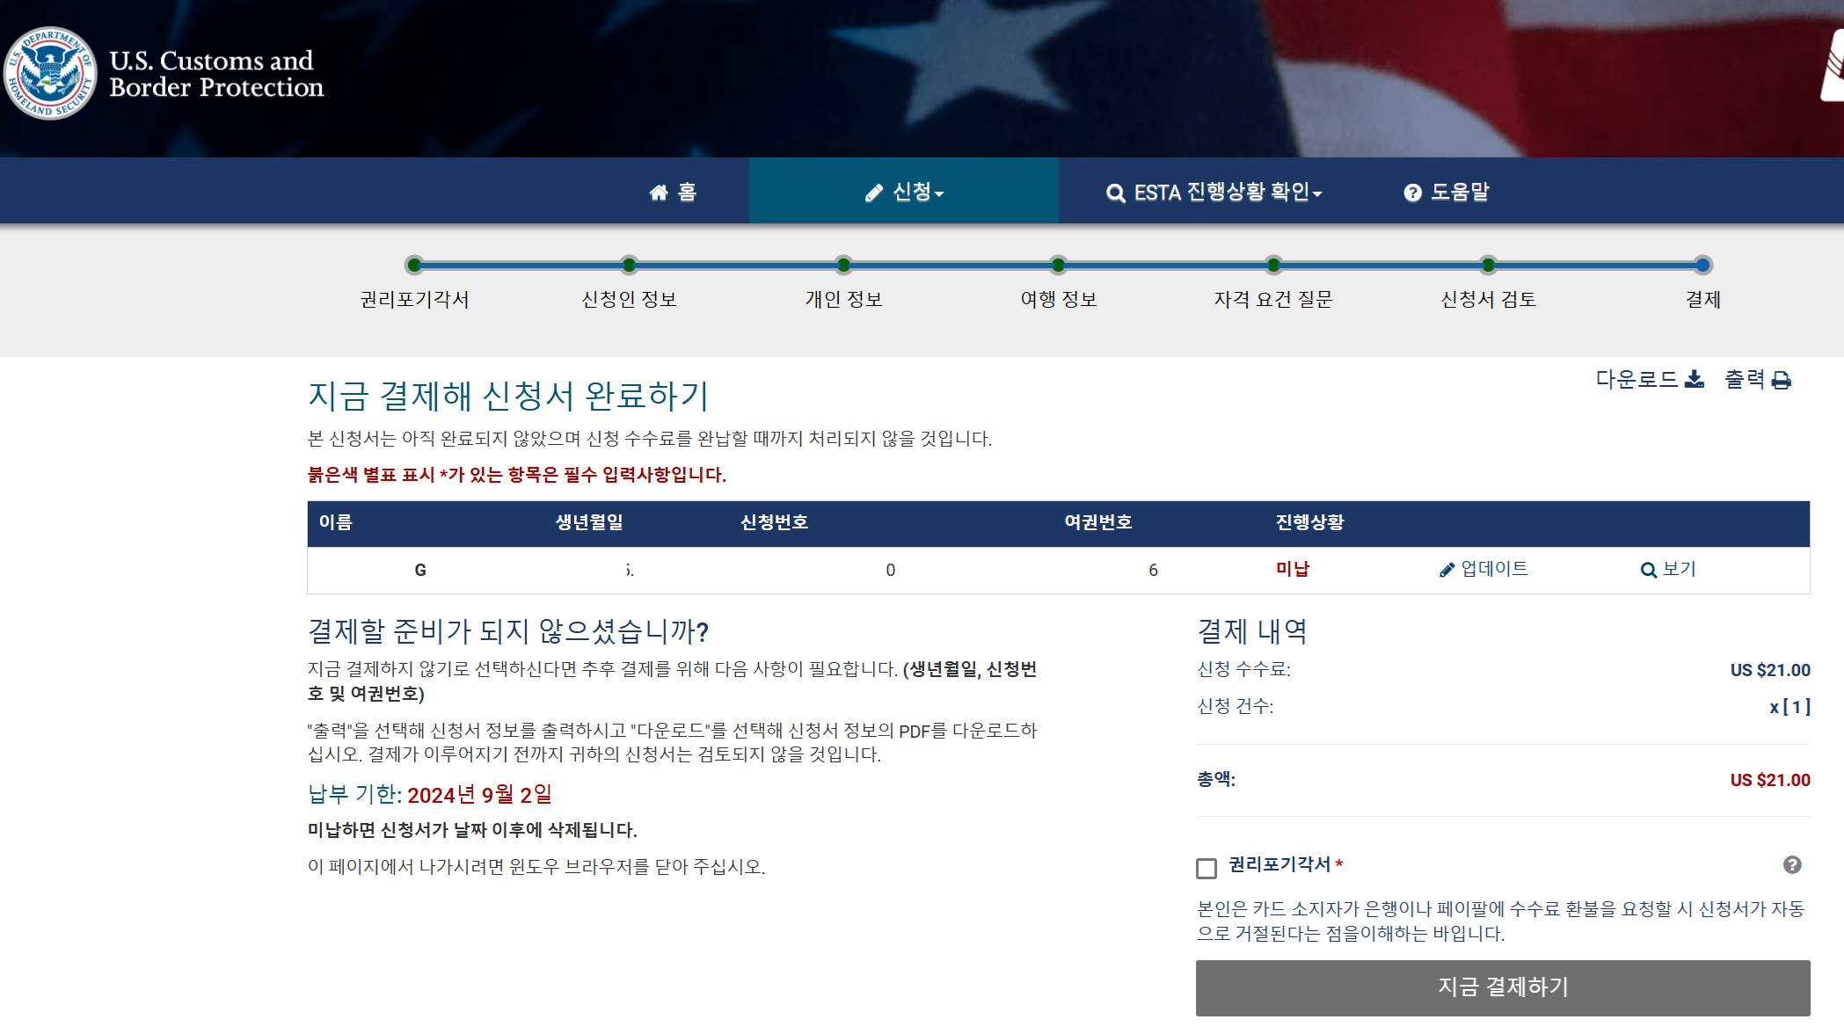
Task: Click the 신청서 검토 progress step marker
Action: click(1488, 265)
